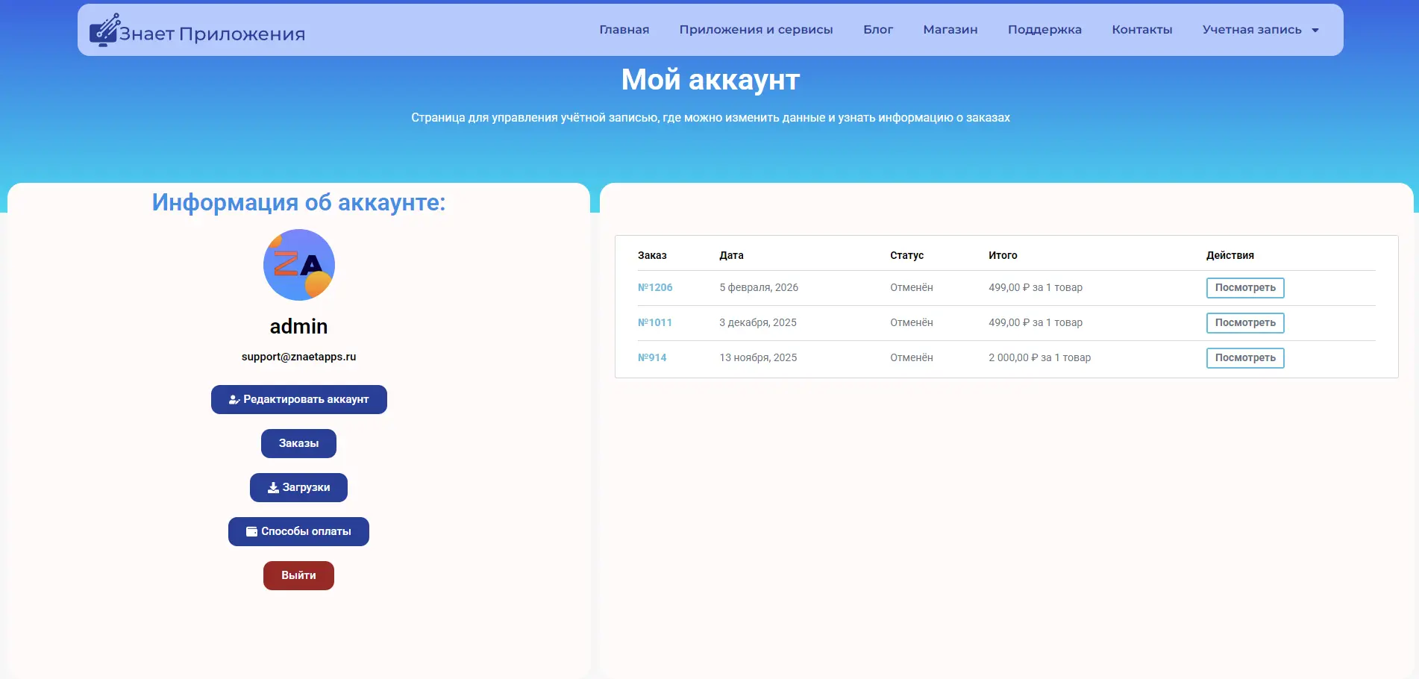This screenshot has height=679, width=1419.
Task: Click the wallet icon on Способы оплаты
Action: pyautogui.click(x=251, y=531)
